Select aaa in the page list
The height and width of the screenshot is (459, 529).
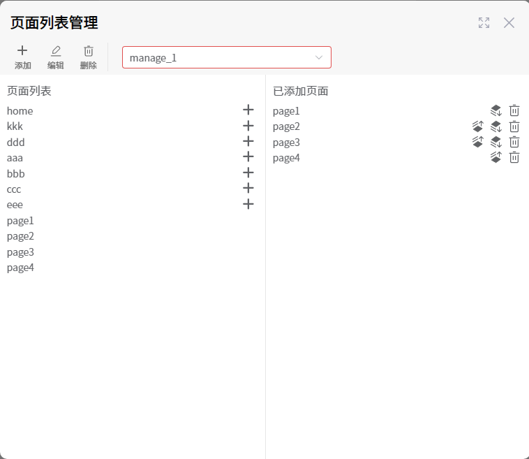tap(15, 158)
